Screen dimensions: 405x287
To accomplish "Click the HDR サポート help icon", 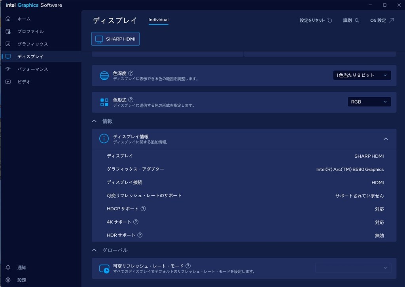I will (x=140, y=235).
